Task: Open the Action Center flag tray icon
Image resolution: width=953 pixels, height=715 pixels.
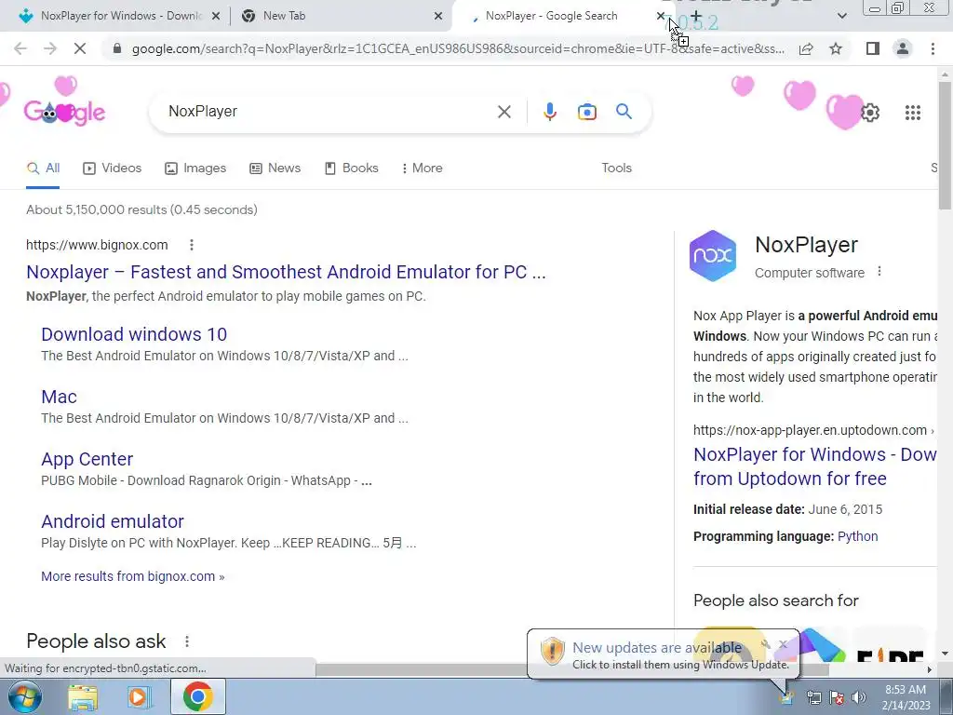Action: [x=837, y=697]
